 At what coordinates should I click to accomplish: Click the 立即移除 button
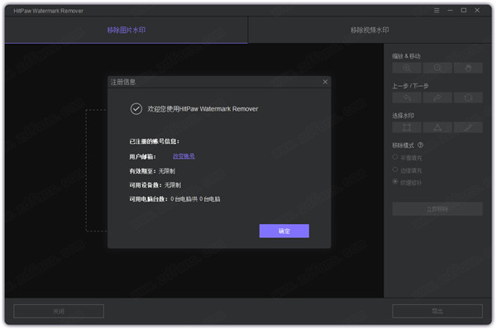pyautogui.click(x=437, y=209)
